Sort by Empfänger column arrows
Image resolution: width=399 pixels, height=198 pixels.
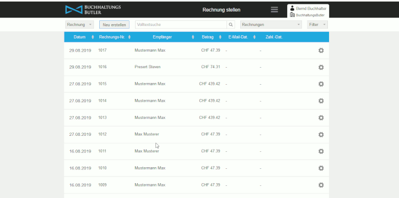(193, 37)
